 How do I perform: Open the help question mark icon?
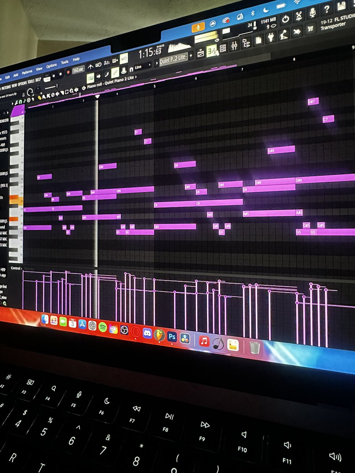tap(327, 9)
